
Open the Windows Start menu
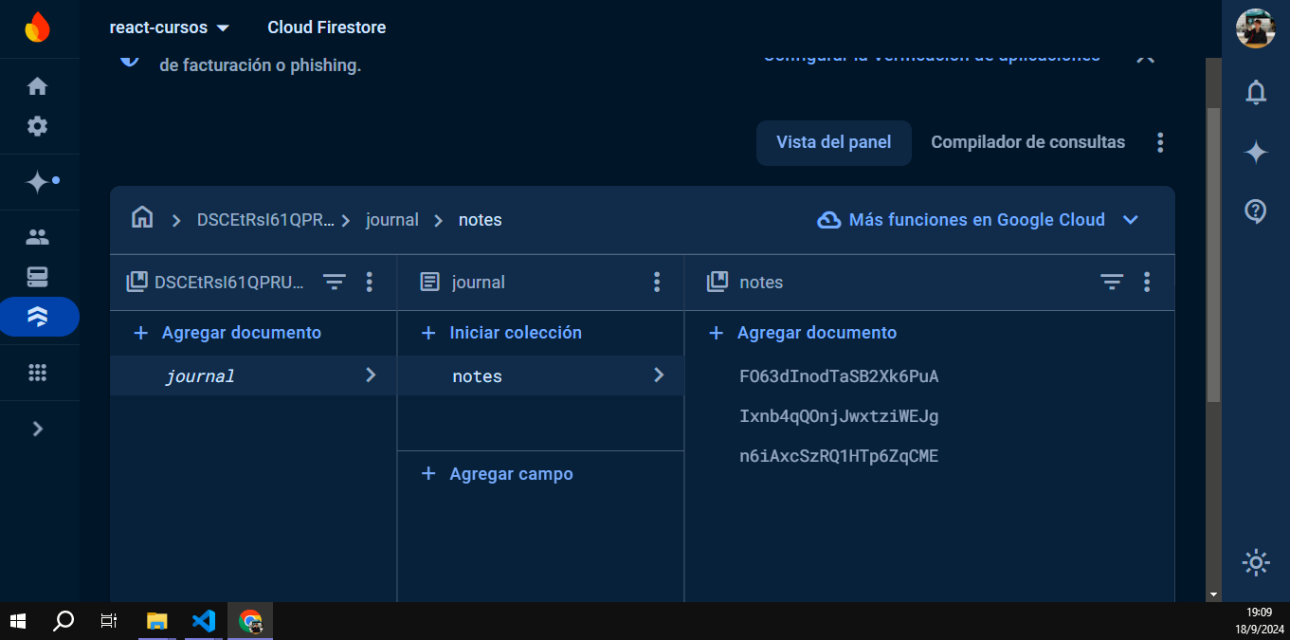click(18, 621)
